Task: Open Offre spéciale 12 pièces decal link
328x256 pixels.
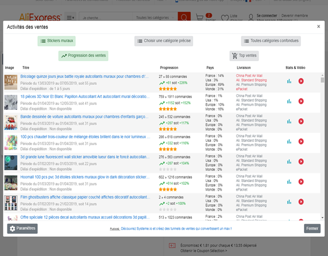Action: tap(85, 217)
